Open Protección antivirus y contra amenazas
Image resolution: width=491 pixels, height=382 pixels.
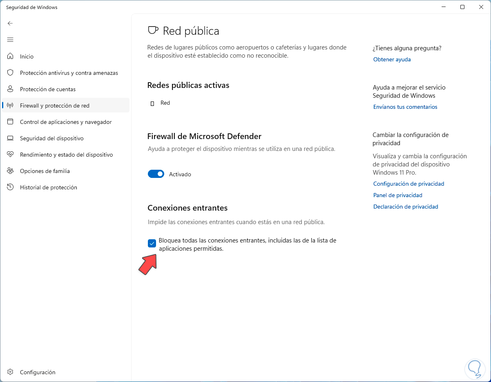tap(66, 73)
